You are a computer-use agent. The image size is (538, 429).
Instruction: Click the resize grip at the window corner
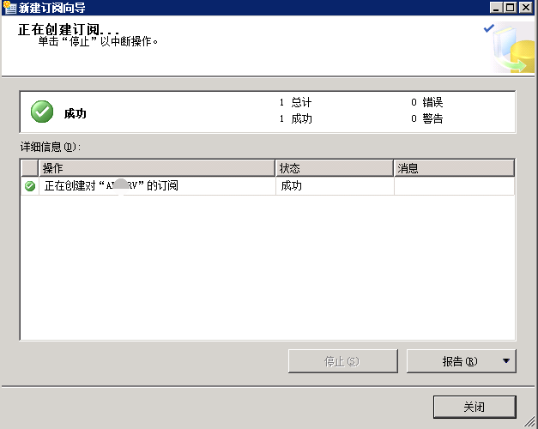click(x=529, y=421)
